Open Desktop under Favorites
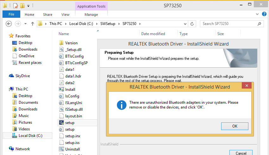This screenshot has height=155, width=269. click(25, 43)
